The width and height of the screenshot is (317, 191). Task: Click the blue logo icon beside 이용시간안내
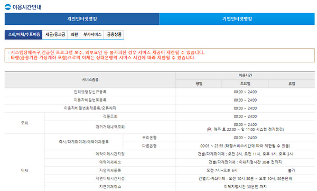click(x=8, y=7)
